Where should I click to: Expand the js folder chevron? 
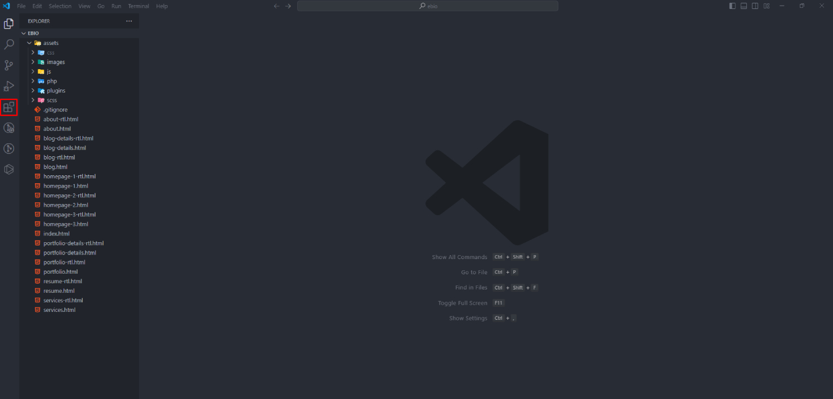pos(33,71)
